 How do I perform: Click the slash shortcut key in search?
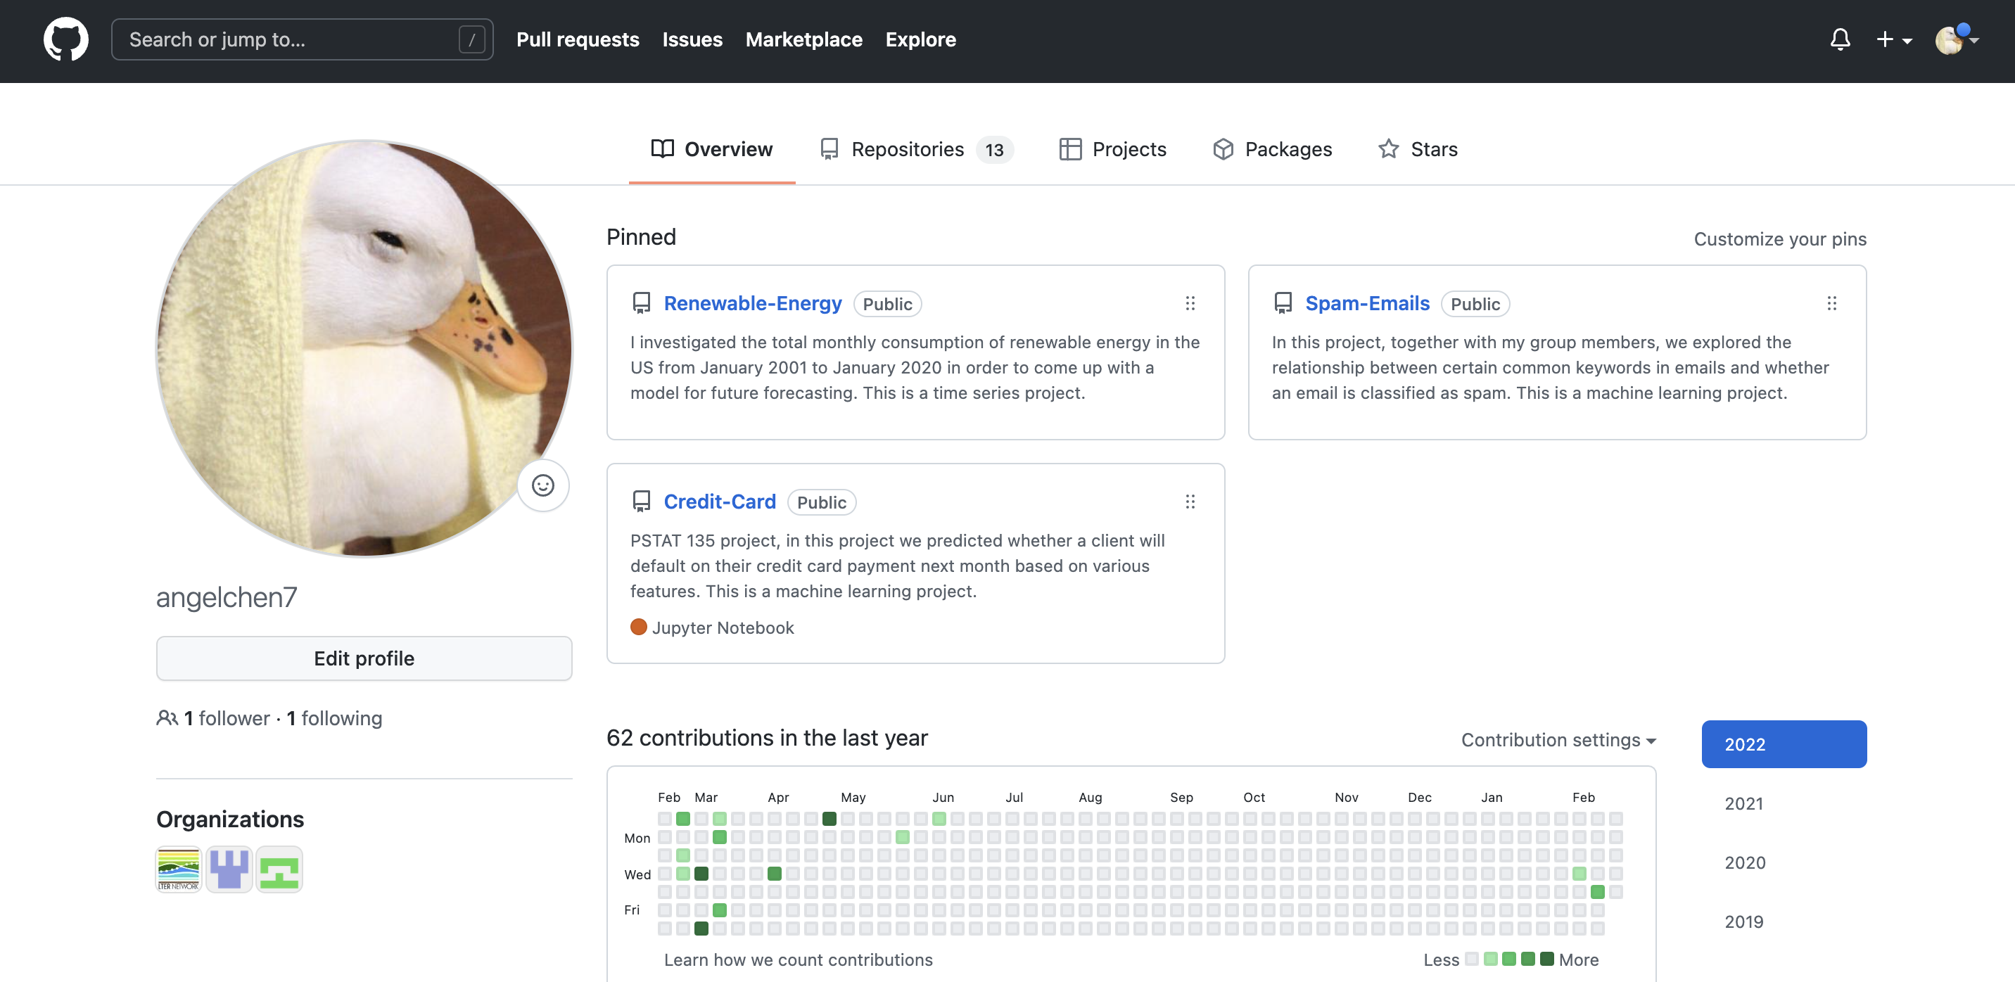(471, 39)
